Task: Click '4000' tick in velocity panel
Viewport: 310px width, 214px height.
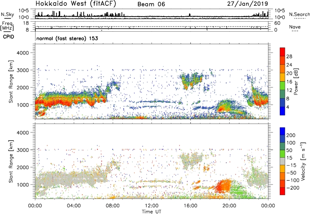Action: [22, 132]
